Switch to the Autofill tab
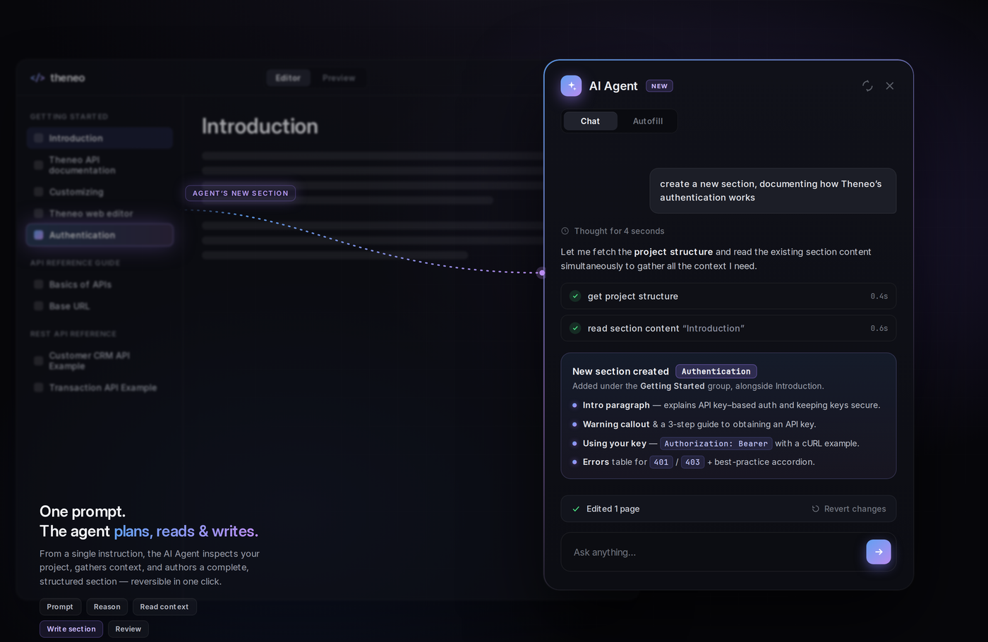The width and height of the screenshot is (988, 642). coord(648,121)
